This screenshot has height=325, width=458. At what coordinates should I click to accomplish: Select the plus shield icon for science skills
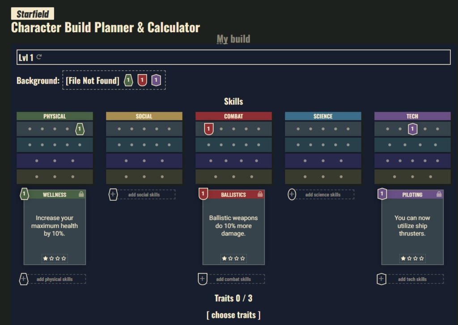pyautogui.click(x=292, y=194)
